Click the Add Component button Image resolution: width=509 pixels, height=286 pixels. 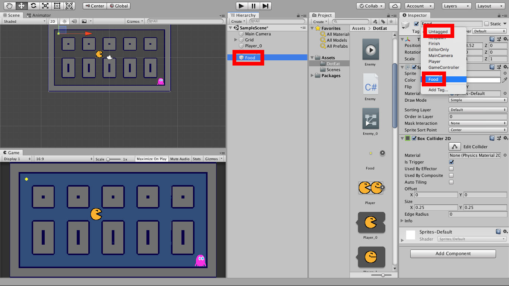tap(453, 254)
